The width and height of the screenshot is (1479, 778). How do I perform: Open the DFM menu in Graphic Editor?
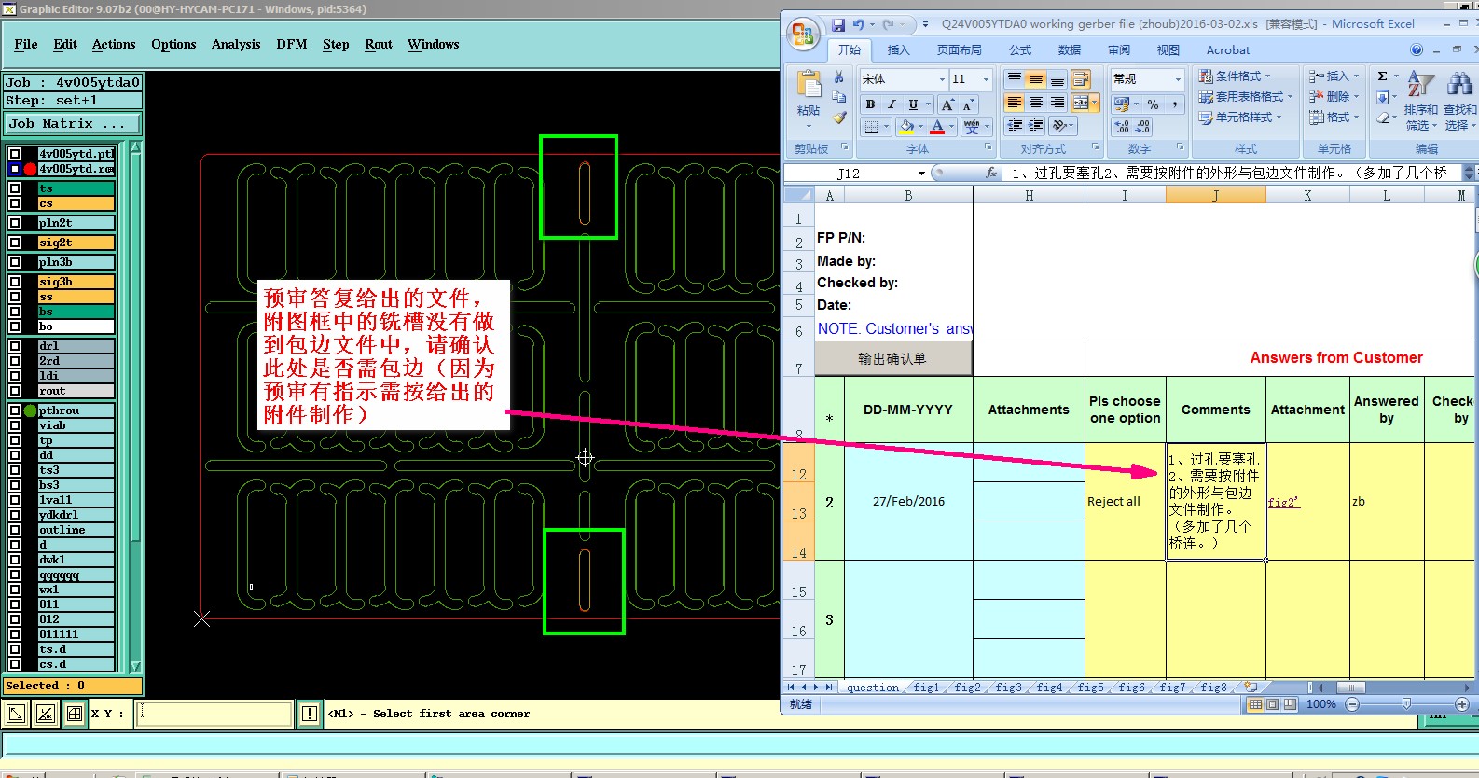[x=292, y=44]
